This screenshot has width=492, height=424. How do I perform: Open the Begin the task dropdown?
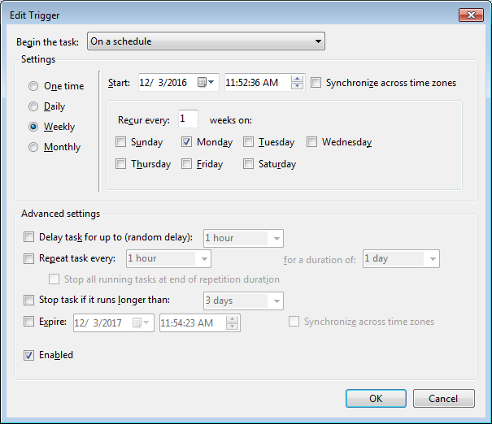206,41
